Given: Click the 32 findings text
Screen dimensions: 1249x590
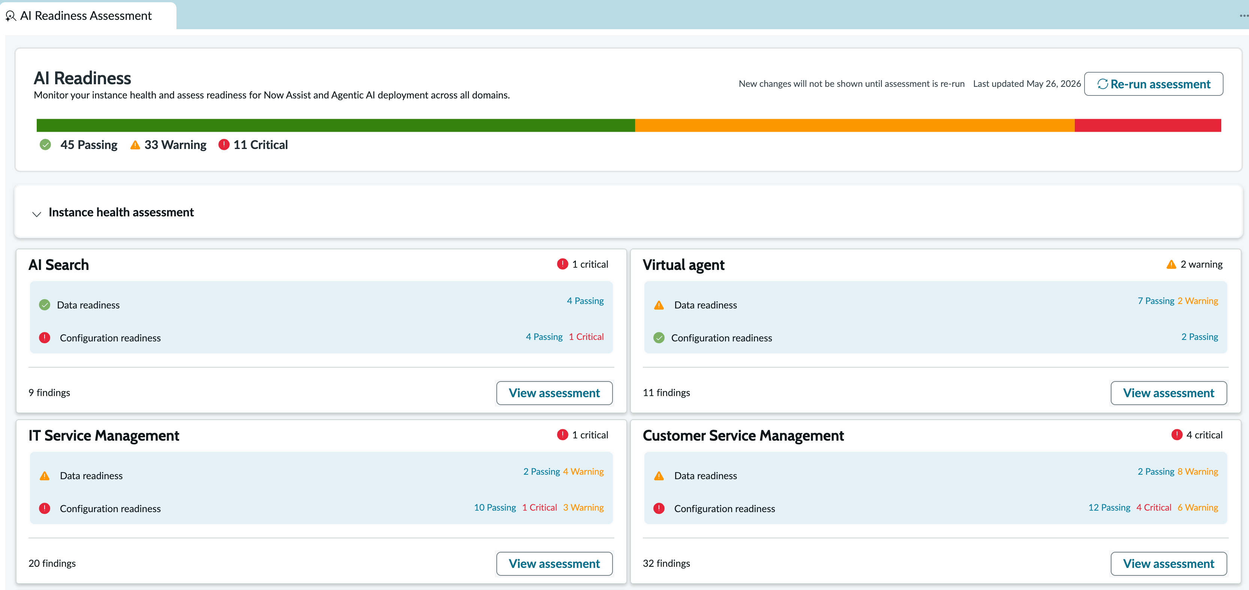Looking at the screenshot, I should [666, 563].
